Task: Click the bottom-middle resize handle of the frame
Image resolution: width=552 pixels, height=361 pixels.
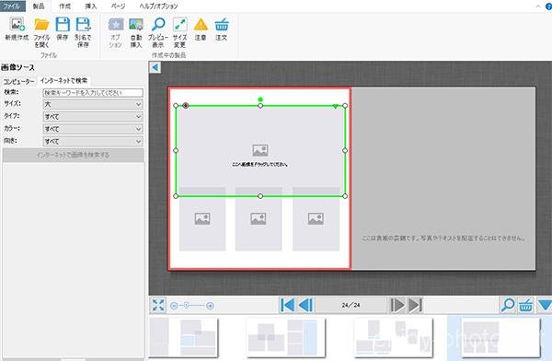Action: pyautogui.click(x=260, y=196)
